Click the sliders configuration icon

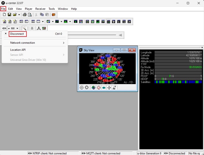coord(44,28)
